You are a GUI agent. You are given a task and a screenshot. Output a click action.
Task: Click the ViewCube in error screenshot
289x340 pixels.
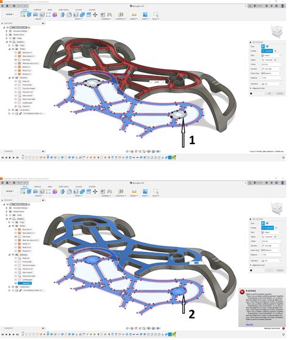coord(277,208)
